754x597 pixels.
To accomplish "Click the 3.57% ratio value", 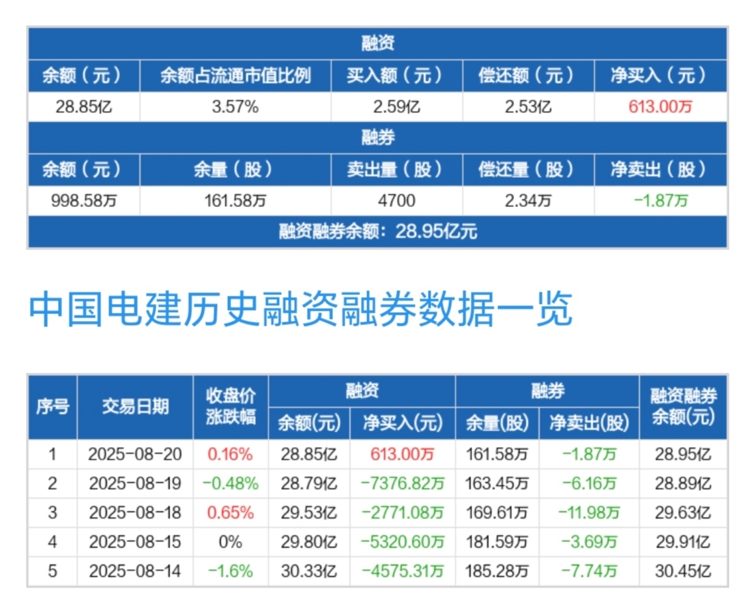I will pos(235,106).
